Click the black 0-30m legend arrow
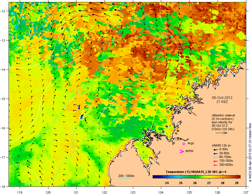Viewport: 252px width, 195px height. [x=216, y=150]
